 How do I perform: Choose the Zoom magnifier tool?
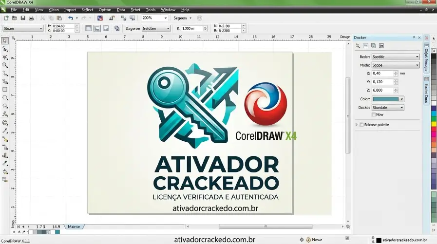(x=5, y=65)
